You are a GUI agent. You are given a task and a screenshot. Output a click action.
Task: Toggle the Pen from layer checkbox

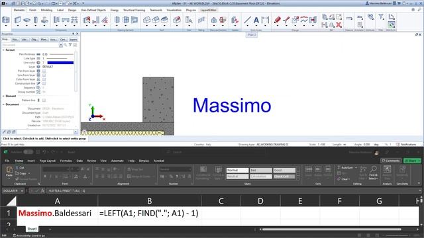click(44, 71)
